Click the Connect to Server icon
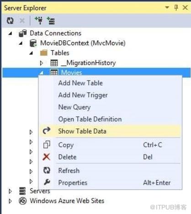This screenshot has height=214, width=191. click(x=51, y=21)
